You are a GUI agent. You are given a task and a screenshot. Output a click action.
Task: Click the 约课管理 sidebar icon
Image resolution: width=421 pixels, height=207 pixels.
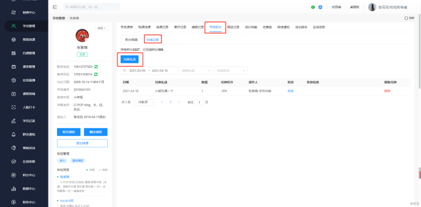(14, 53)
